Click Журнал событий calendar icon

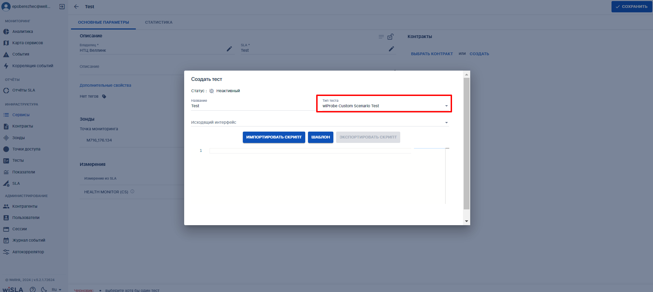click(6, 240)
